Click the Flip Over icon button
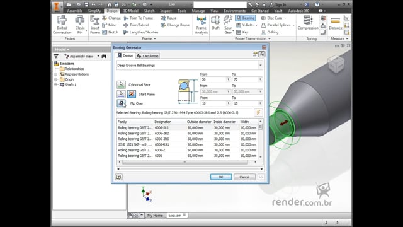This screenshot has width=403, height=227. 121,103
